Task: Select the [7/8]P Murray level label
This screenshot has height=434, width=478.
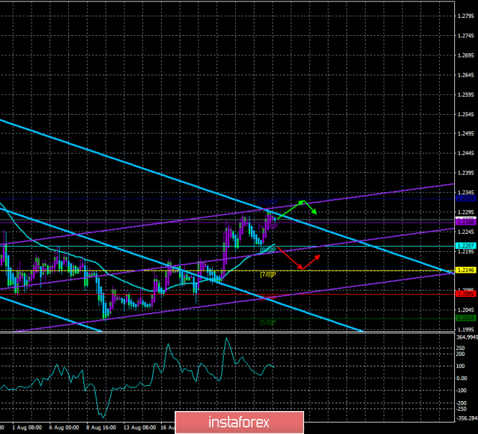Action: coord(268,274)
